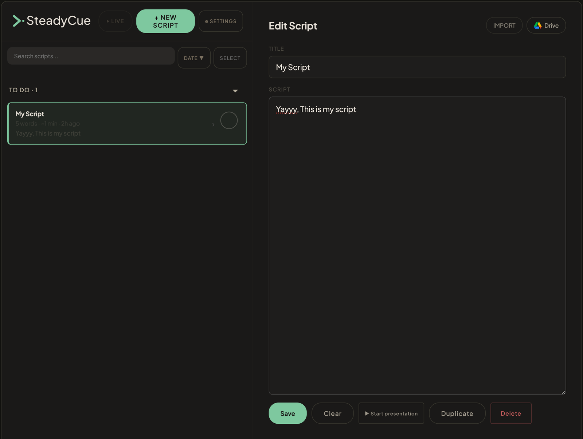Open Settings
The image size is (583, 439).
[x=221, y=21]
